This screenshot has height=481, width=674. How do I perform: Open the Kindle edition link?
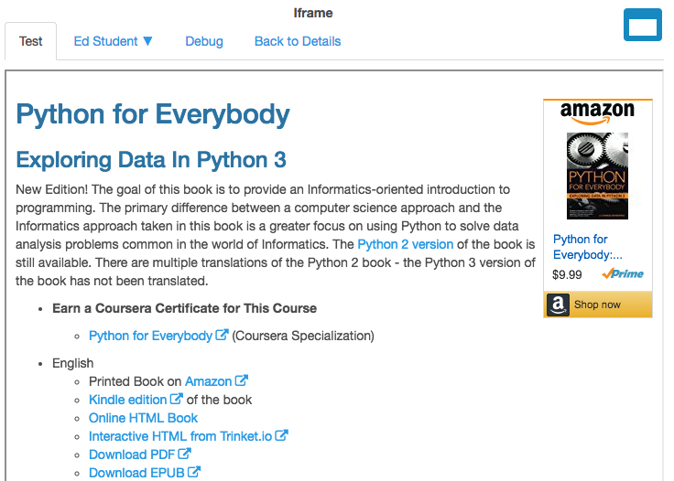(x=127, y=400)
